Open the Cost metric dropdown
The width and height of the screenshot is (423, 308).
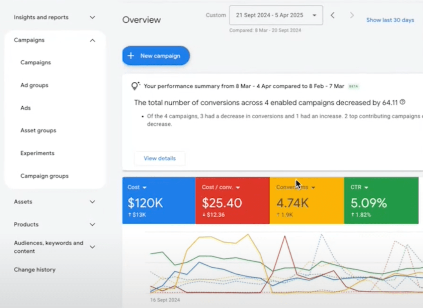point(144,187)
